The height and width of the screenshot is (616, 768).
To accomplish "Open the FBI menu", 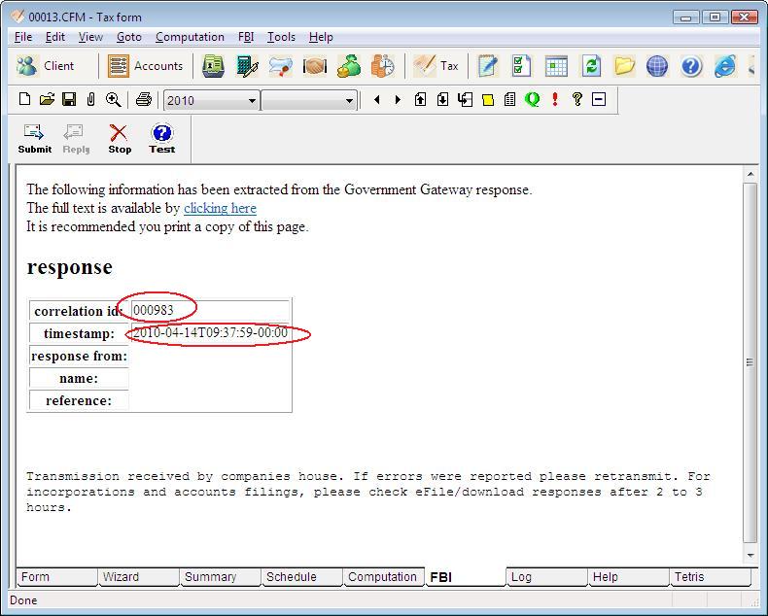I will click(246, 37).
